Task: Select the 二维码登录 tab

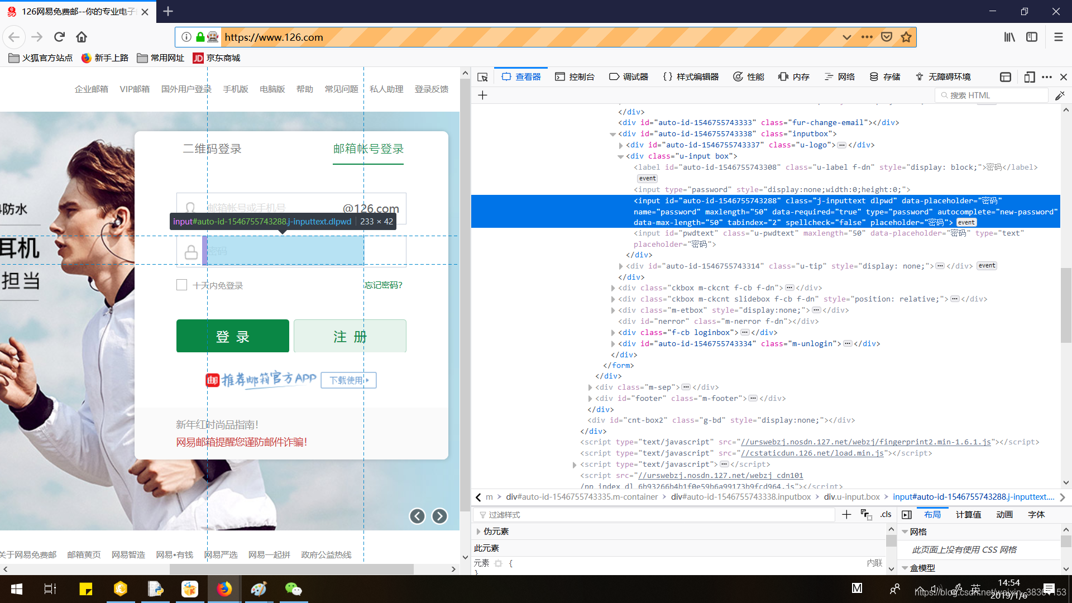Action: 212,149
